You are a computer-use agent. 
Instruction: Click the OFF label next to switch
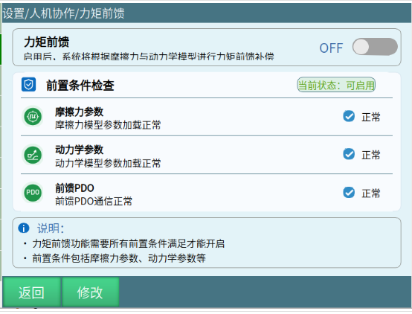tap(331, 48)
